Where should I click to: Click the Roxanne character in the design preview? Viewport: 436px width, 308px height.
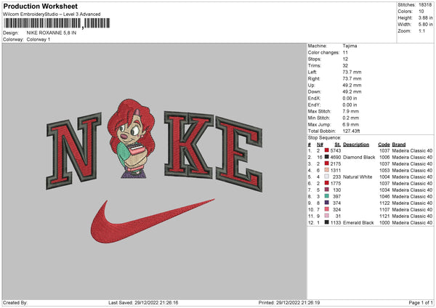[x=131, y=139]
